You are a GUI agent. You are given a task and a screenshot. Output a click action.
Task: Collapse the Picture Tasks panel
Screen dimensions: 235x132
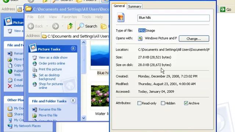pyautogui.click(x=73, y=49)
